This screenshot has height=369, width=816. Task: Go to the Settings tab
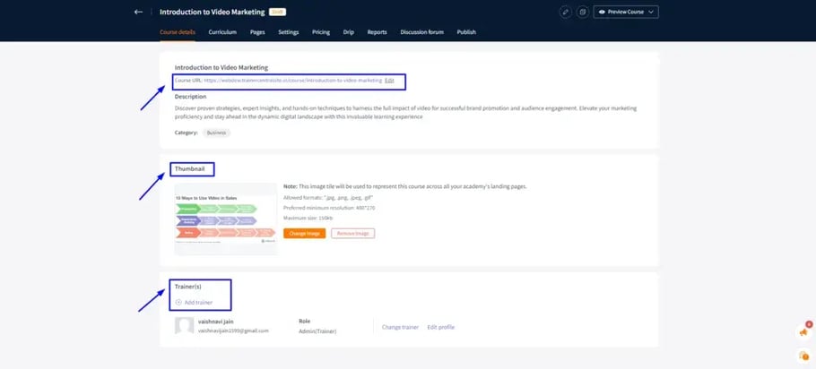[x=289, y=32]
